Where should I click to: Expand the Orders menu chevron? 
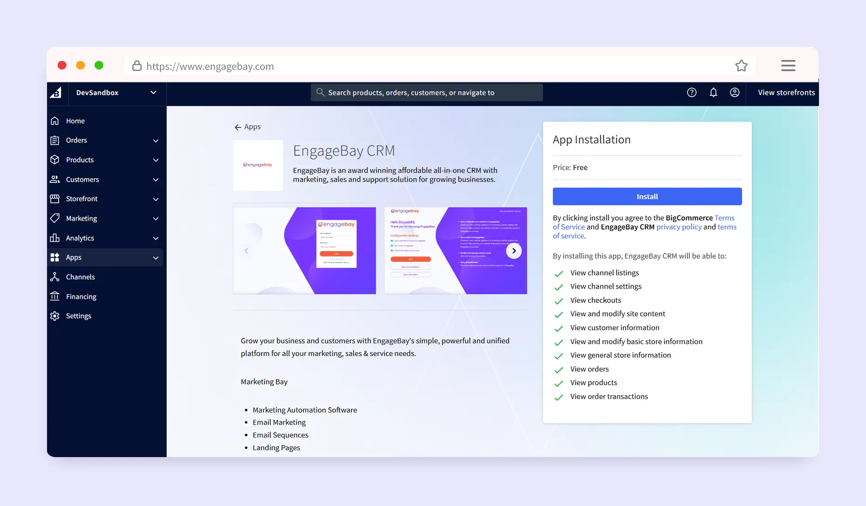click(x=156, y=141)
